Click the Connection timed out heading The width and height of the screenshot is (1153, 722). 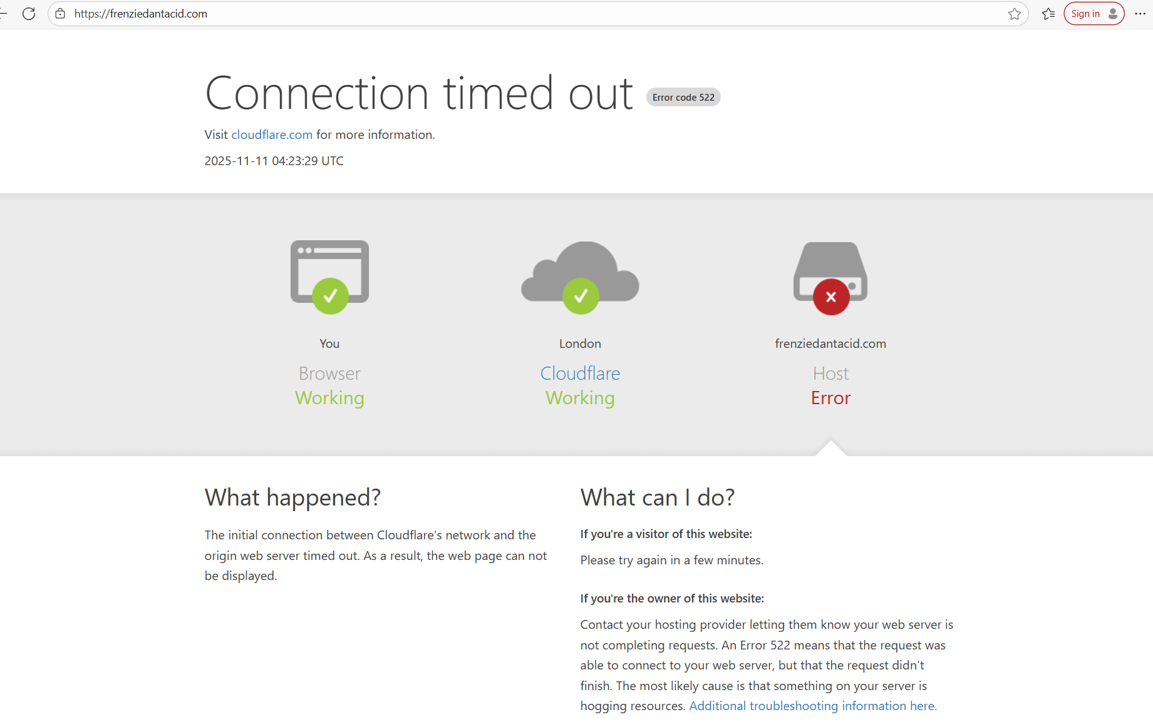419,94
